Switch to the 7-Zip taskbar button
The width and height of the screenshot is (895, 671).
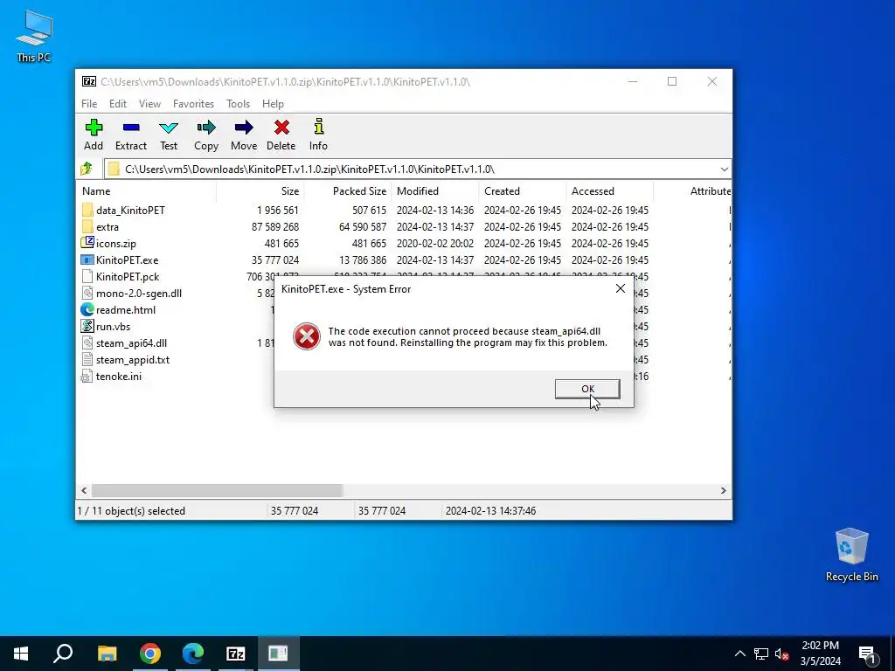(x=236, y=654)
